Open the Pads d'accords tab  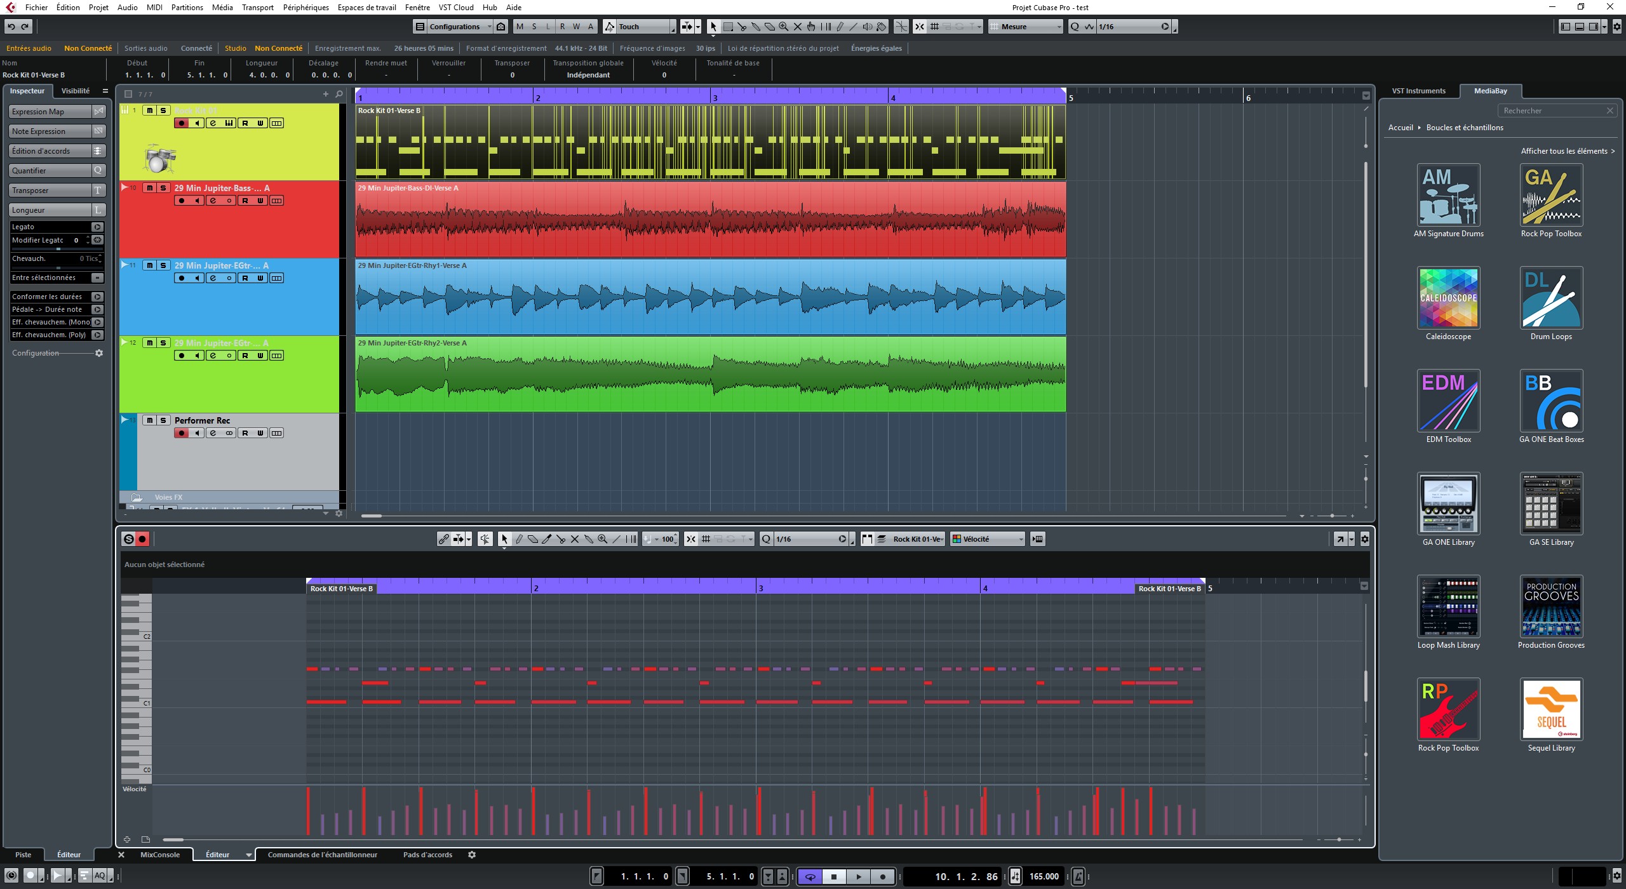pyautogui.click(x=427, y=855)
